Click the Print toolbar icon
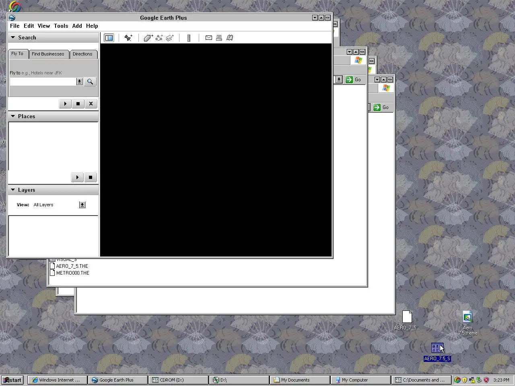The height and width of the screenshot is (386, 515). pos(219,38)
